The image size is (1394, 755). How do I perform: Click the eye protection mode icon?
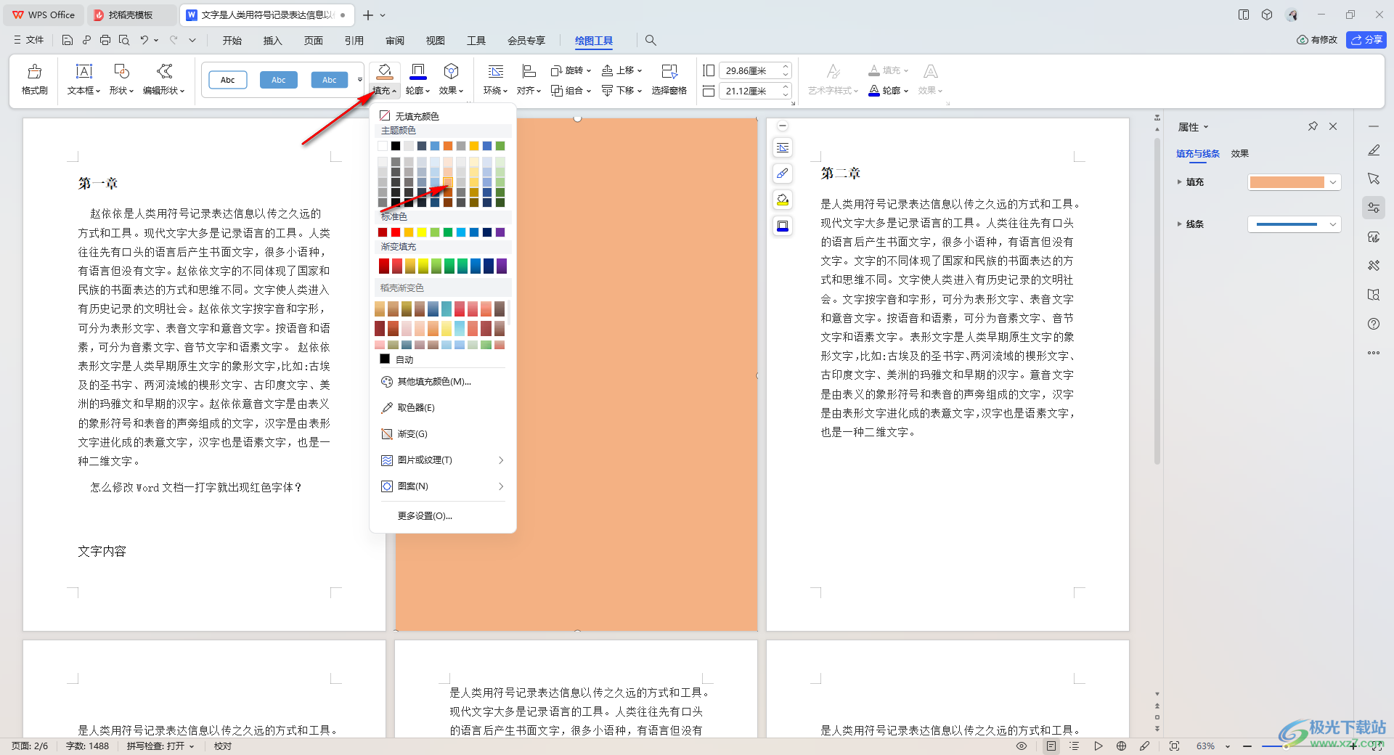tap(1022, 746)
